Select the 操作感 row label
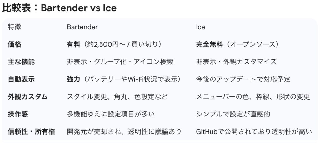This screenshot has width=320, height=143. (18, 114)
